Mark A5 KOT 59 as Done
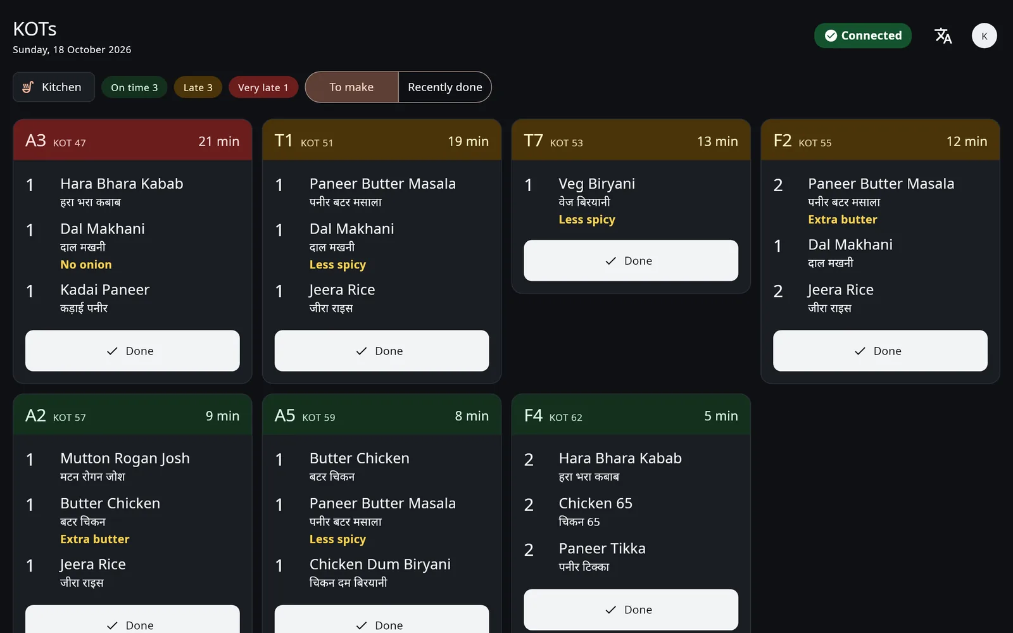This screenshot has height=633, width=1013. point(382,620)
